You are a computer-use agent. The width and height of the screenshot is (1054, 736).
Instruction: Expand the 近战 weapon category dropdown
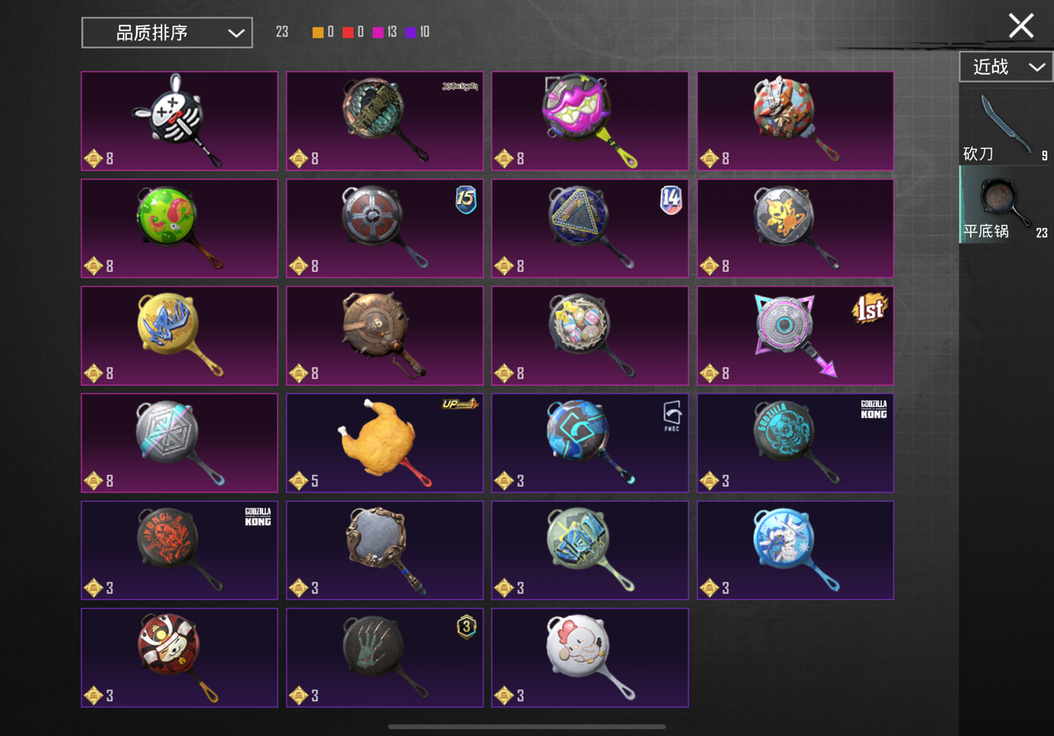click(1006, 67)
